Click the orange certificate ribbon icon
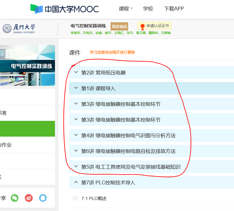 pyautogui.click(x=143, y=26)
